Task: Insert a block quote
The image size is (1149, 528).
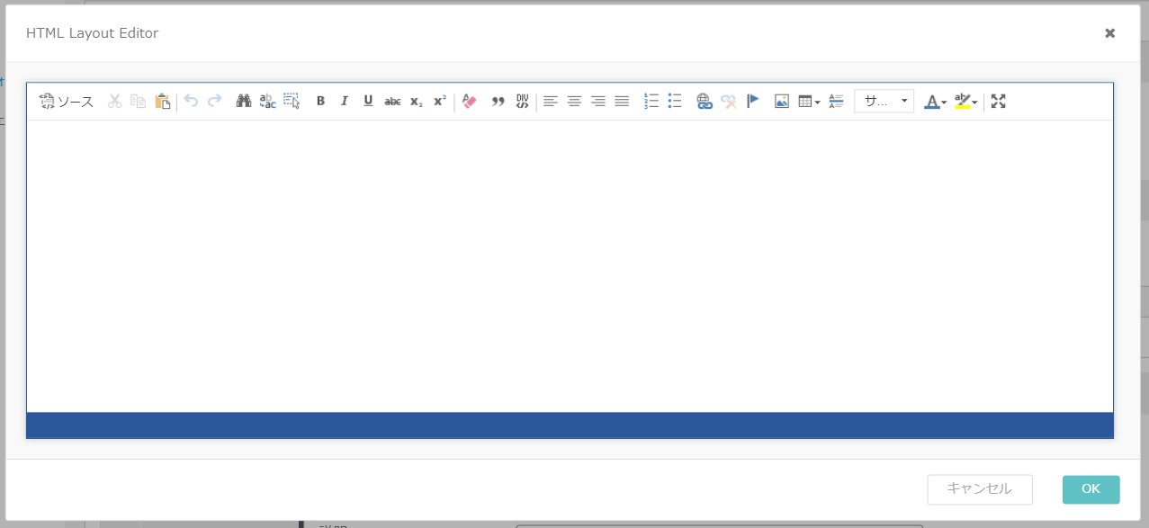Action: coord(498,102)
